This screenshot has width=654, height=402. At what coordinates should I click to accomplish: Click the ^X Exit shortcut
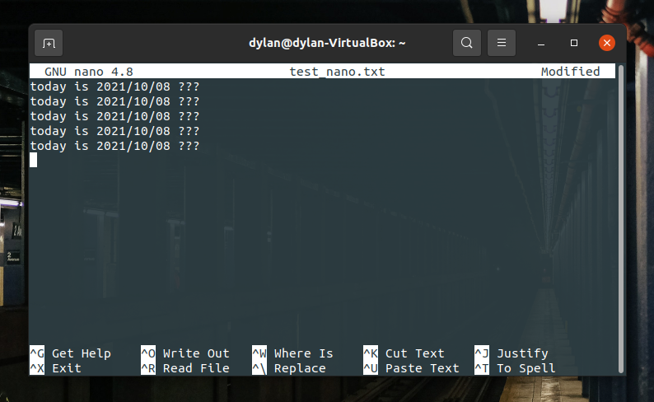(x=55, y=368)
